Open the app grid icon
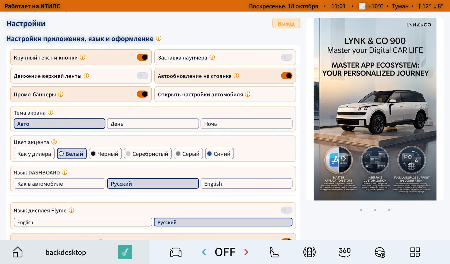The image size is (450, 264). (x=415, y=252)
